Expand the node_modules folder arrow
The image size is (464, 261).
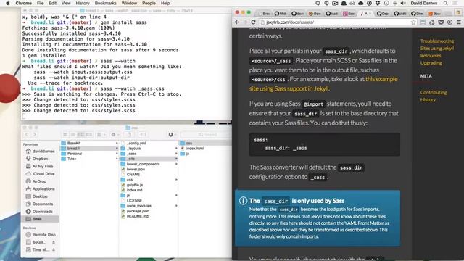(x=176, y=206)
